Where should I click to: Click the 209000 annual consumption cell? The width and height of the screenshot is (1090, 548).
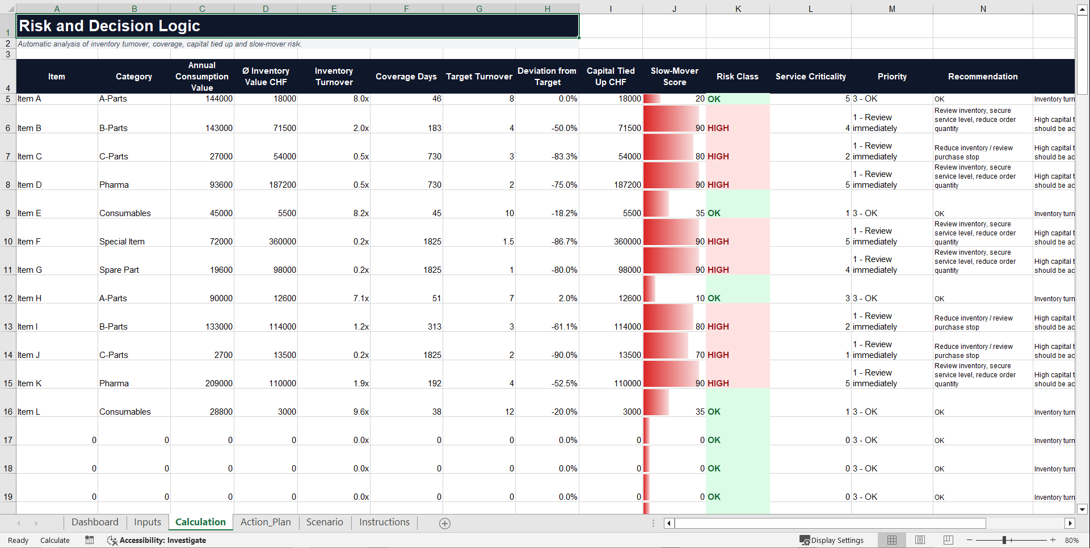[x=202, y=374]
